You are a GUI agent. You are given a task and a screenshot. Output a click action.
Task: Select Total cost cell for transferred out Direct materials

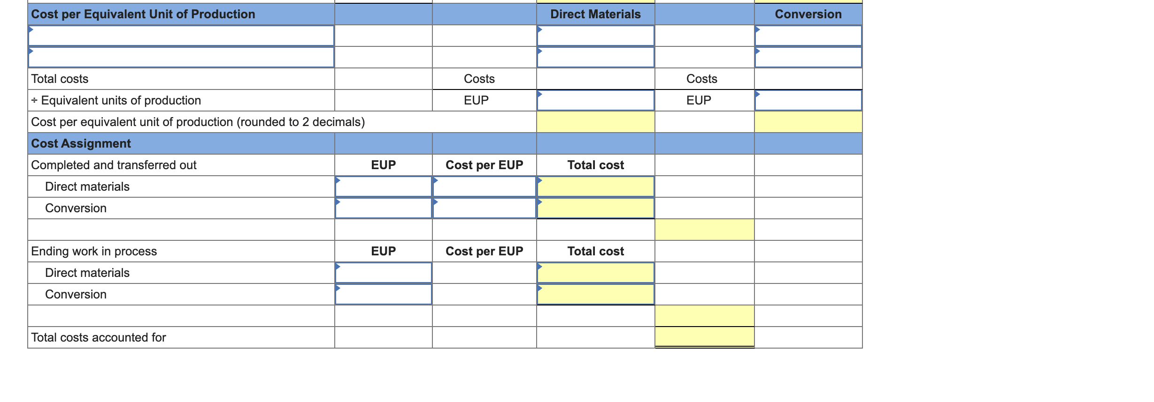(x=595, y=186)
